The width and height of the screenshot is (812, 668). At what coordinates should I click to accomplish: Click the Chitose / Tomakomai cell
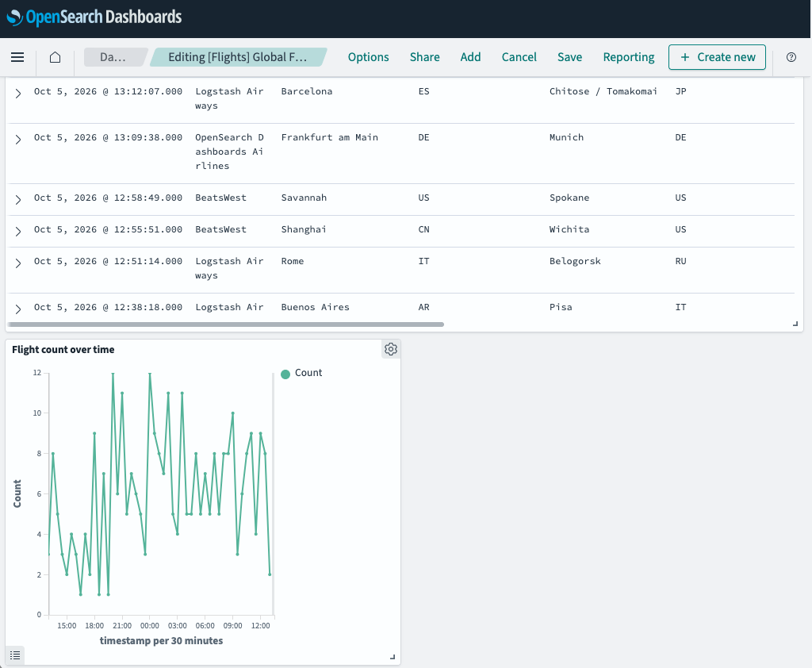(x=603, y=91)
